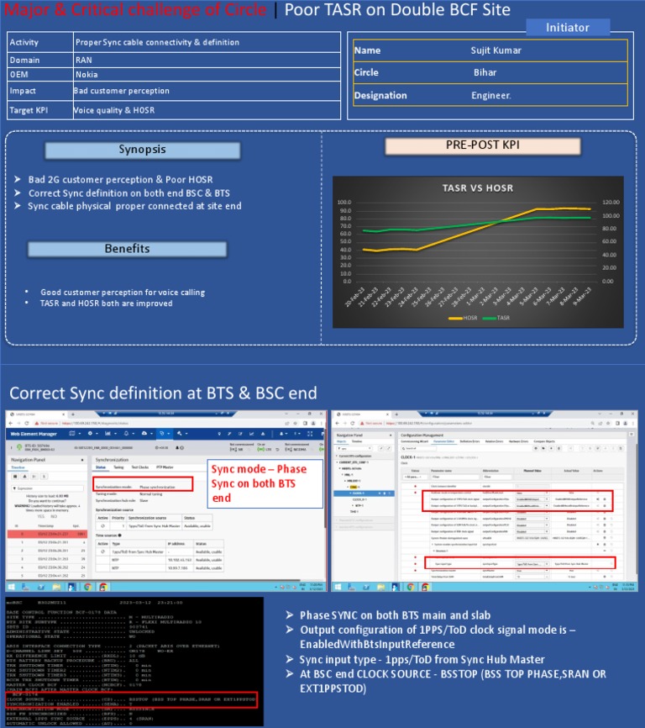Open Expression filter dropdown in left Navigation Panel

click(48, 488)
